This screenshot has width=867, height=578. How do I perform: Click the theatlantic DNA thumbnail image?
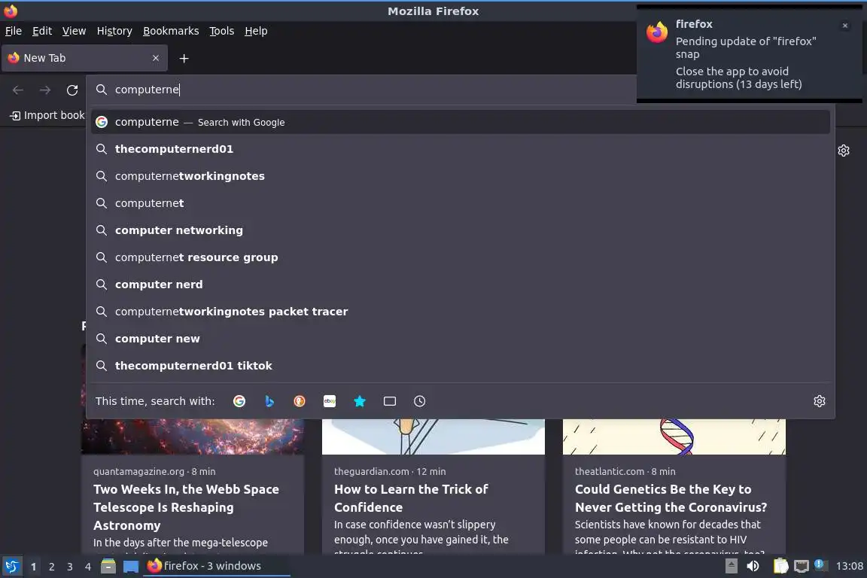pos(674,437)
